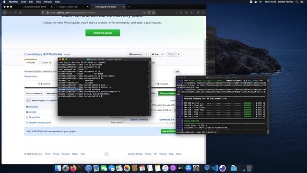Bookmark this page with star icon
Image resolution: width=307 pixels, height=173 pixels.
tap(153, 12)
